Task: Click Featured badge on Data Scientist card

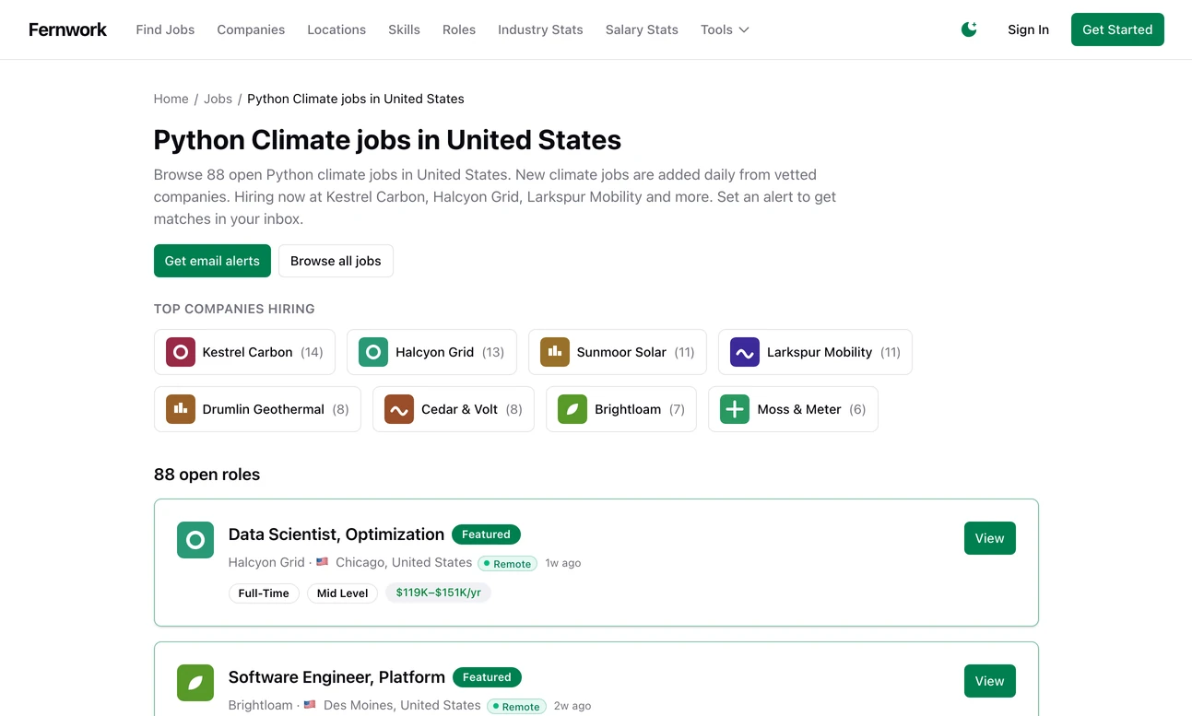Action: (486, 534)
